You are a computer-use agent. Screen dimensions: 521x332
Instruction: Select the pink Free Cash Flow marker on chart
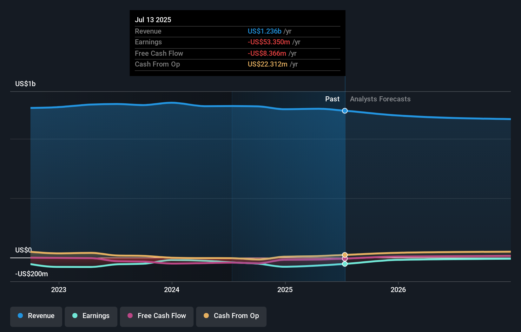(x=345, y=259)
